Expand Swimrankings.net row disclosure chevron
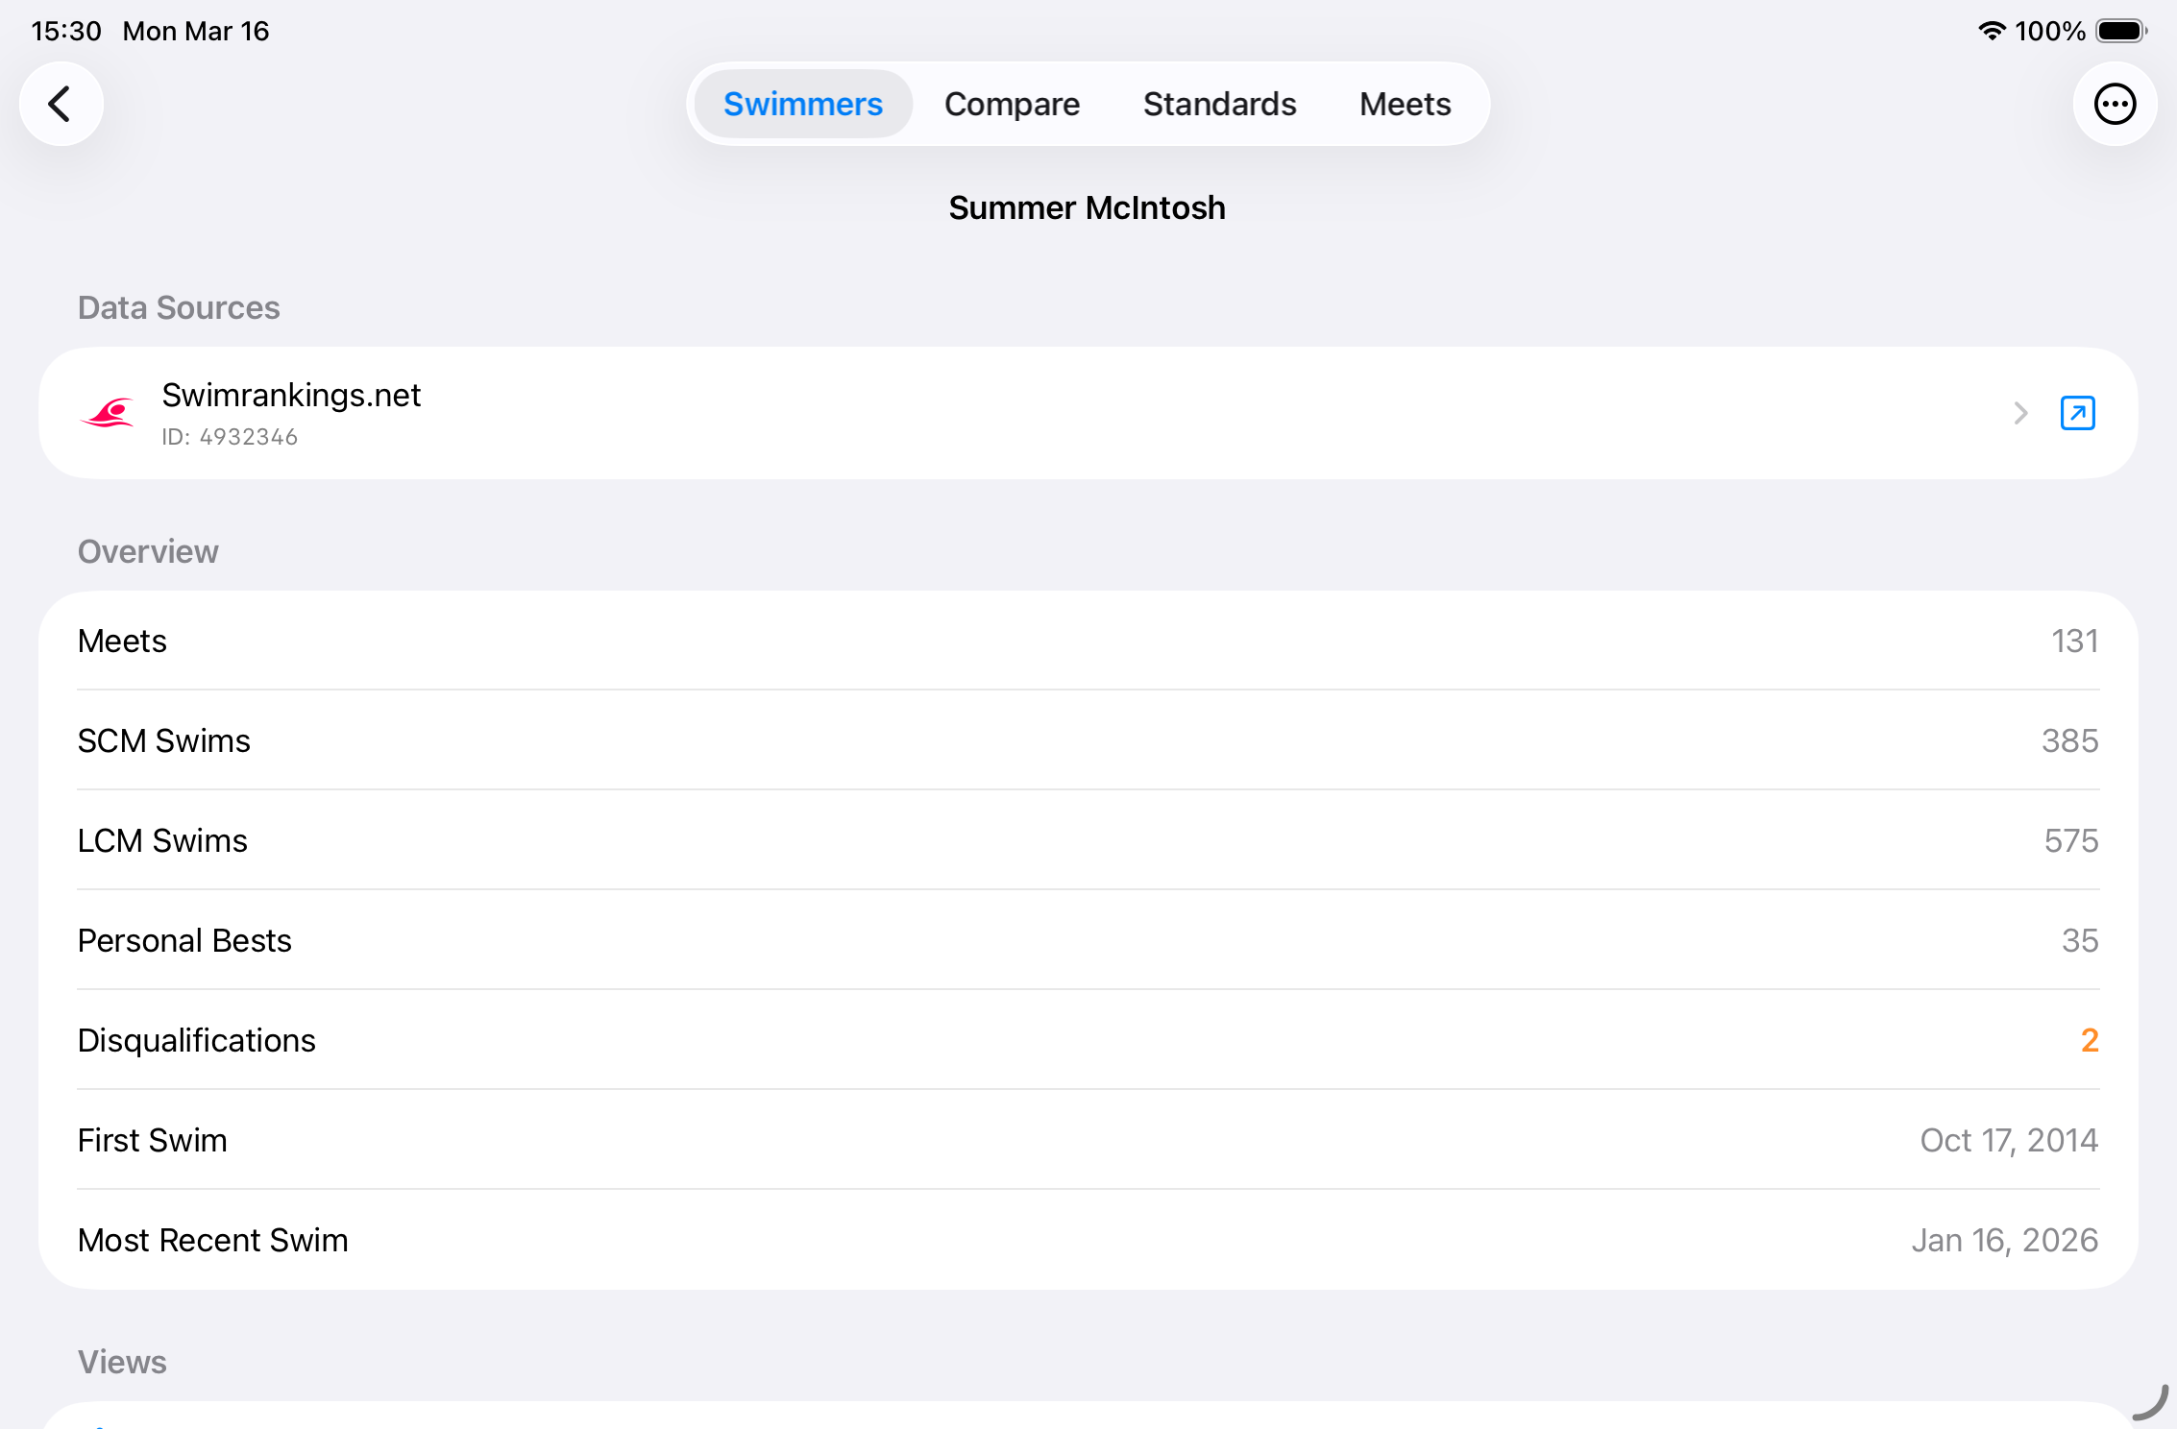Screen dimensions: 2177x1429 (2020, 413)
